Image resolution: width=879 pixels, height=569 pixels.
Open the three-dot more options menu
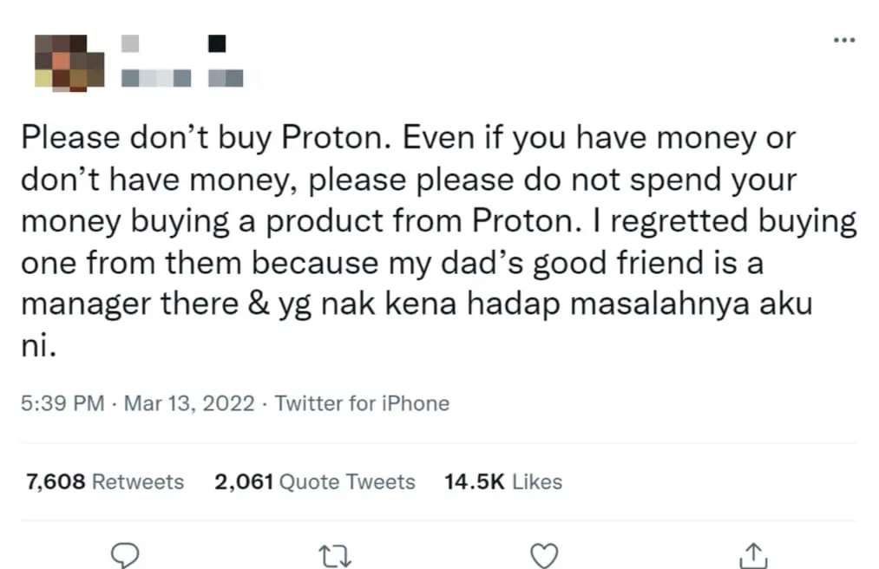(x=844, y=39)
